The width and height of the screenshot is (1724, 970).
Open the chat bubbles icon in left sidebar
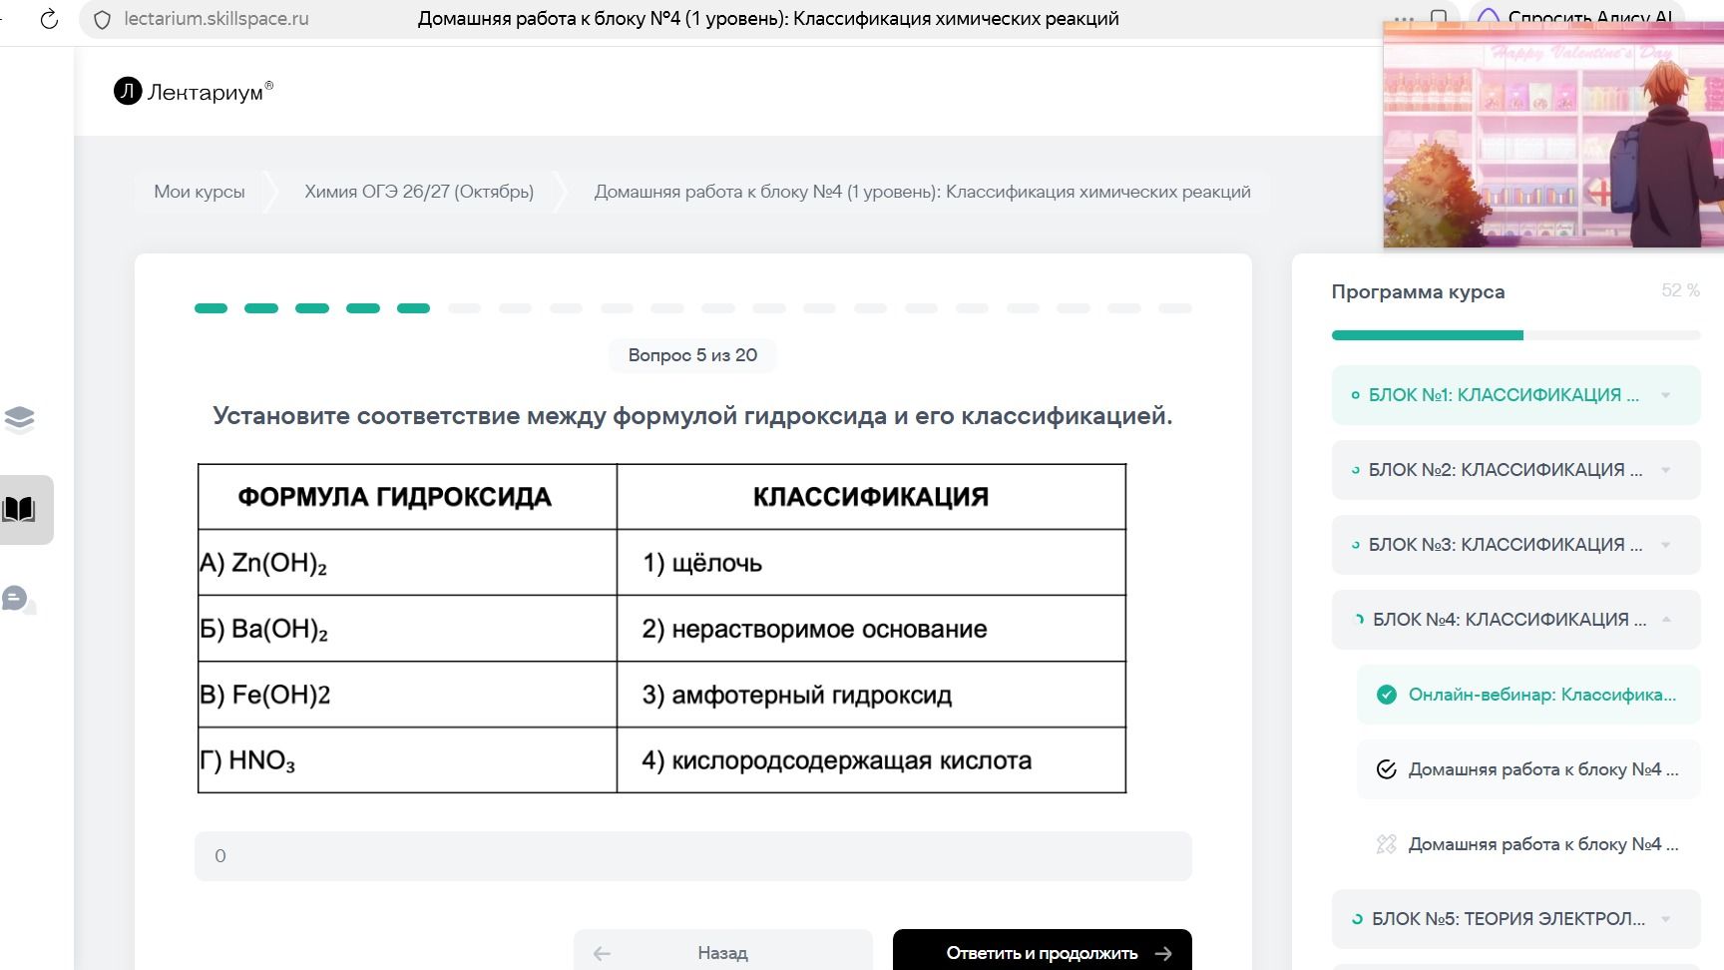17,600
